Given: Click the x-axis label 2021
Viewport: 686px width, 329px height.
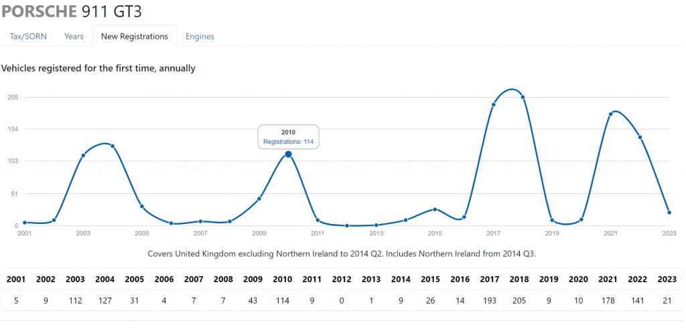Looking at the screenshot, I should 611,233.
